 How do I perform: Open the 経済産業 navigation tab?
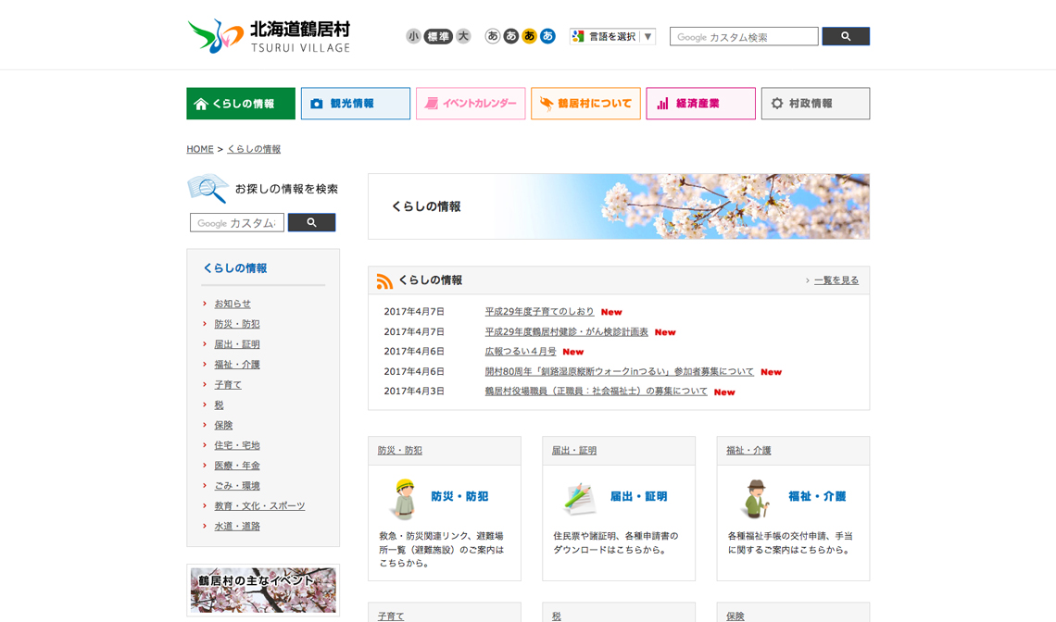701,104
